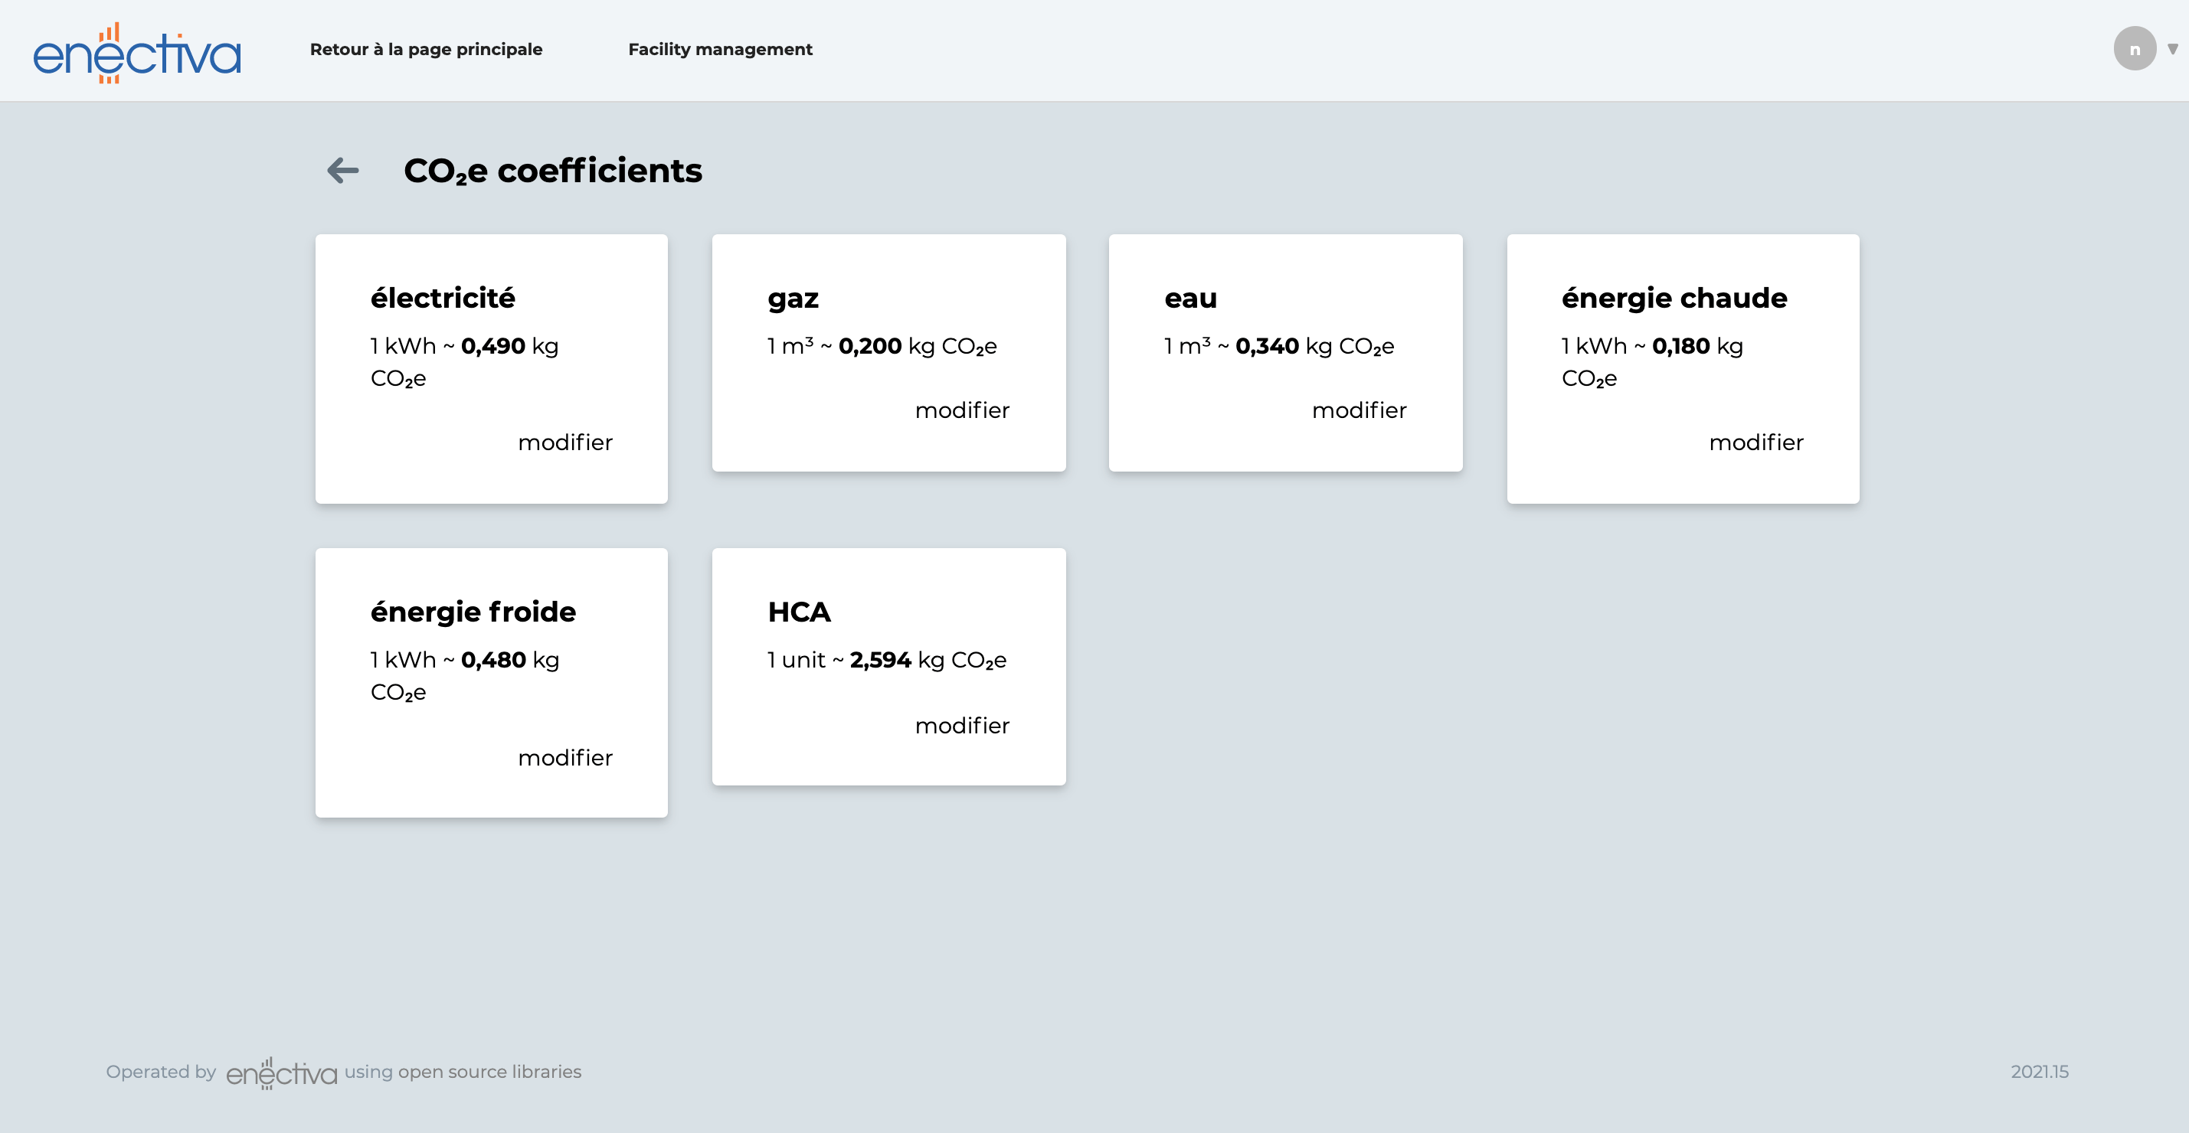Expand the dropdown arrow next to avatar
2189x1133 pixels.
pyautogui.click(x=2172, y=49)
